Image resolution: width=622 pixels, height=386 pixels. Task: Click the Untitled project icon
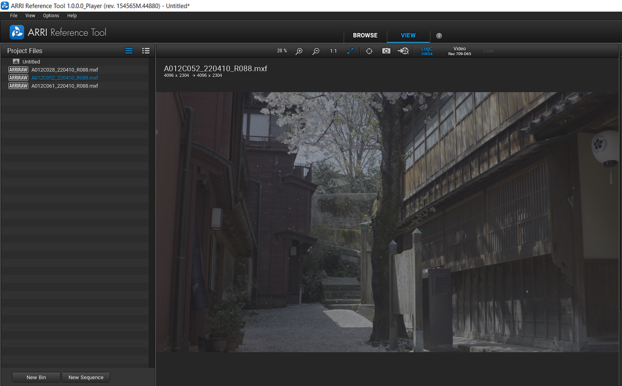click(16, 62)
